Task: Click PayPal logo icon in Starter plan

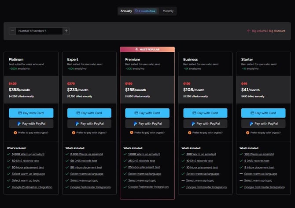Action: (x=252, y=124)
